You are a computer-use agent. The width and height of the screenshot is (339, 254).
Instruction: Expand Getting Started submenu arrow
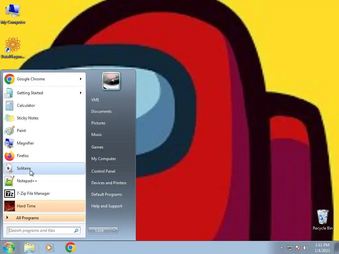click(x=81, y=93)
